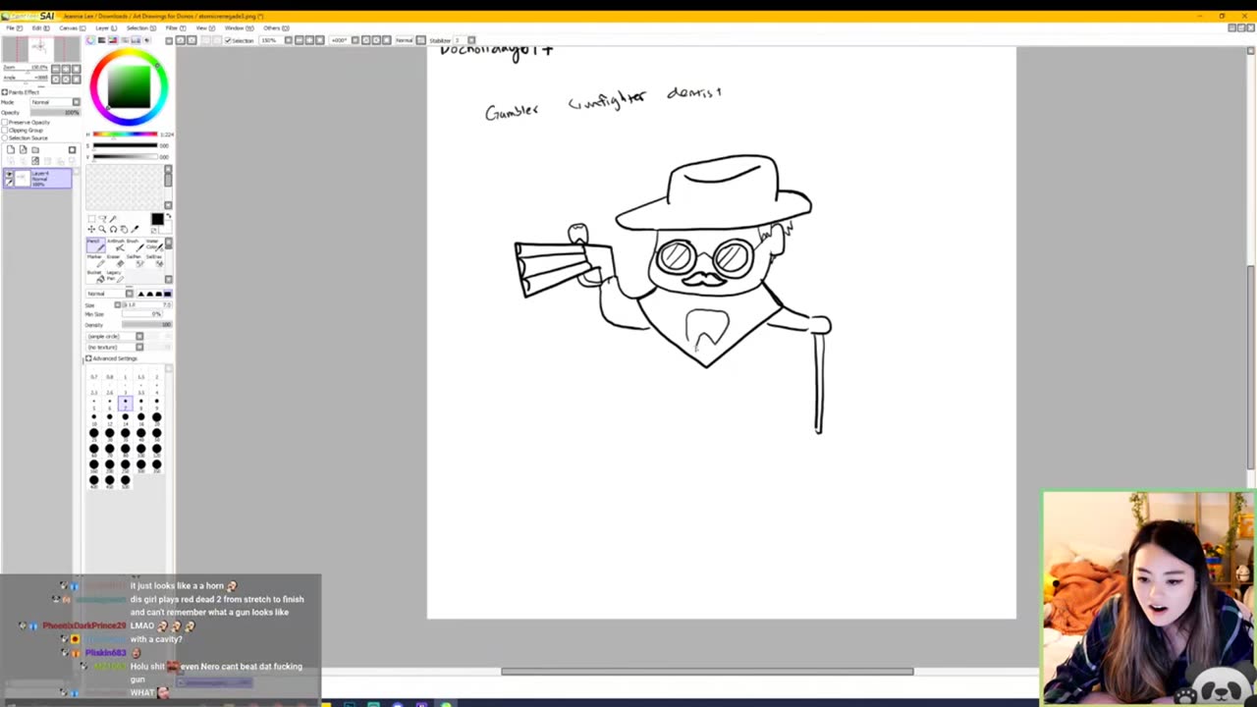This screenshot has height=707, width=1257.
Task: Select brush size 10 preset
Action: click(94, 418)
